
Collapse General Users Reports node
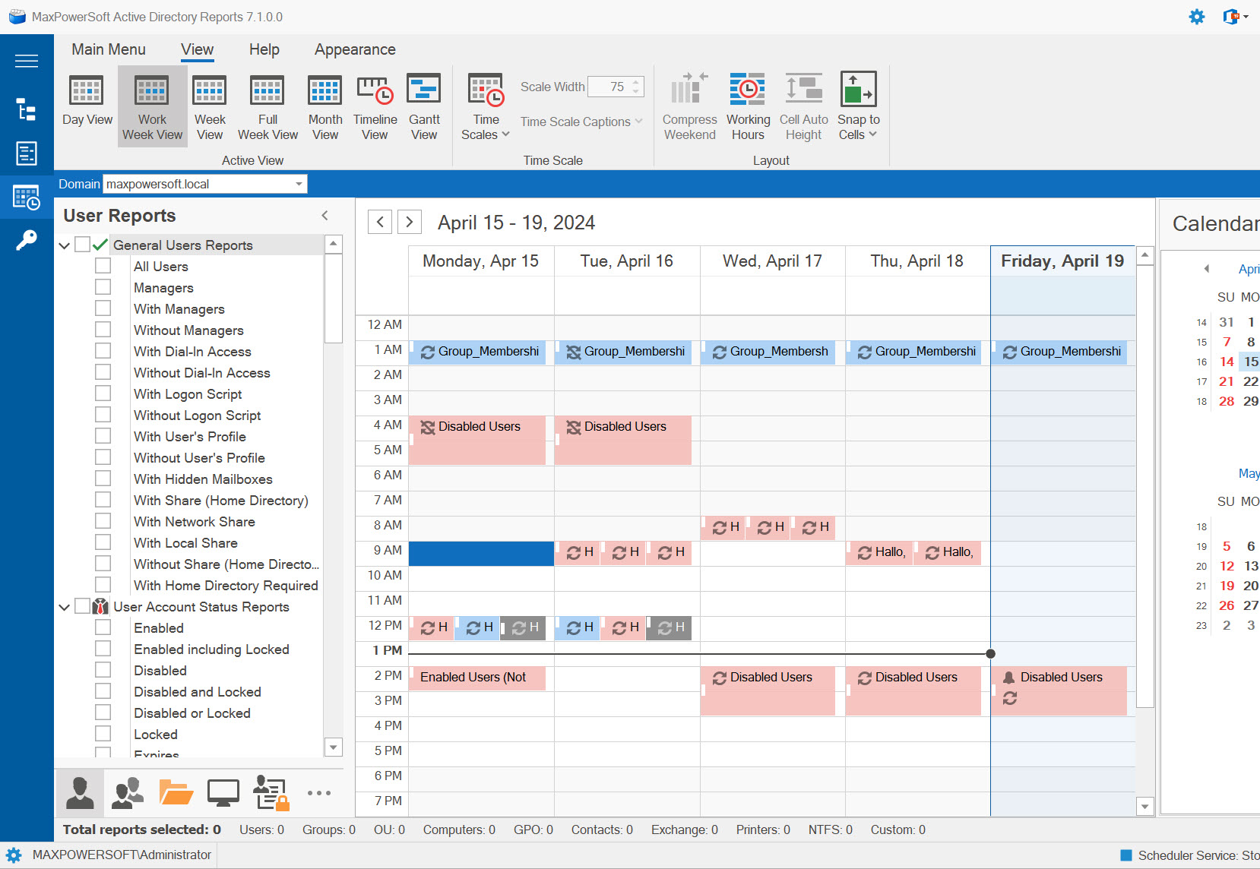[x=65, y=245]
